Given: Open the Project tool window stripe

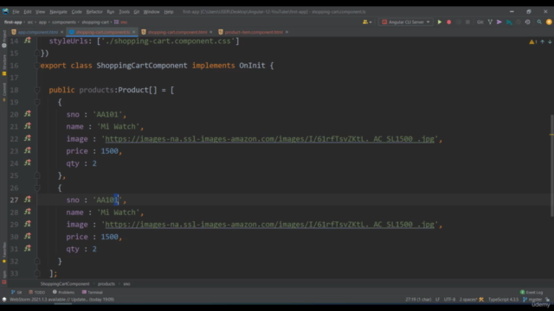Looking at the screenshot, I should [x=4, y=39].
